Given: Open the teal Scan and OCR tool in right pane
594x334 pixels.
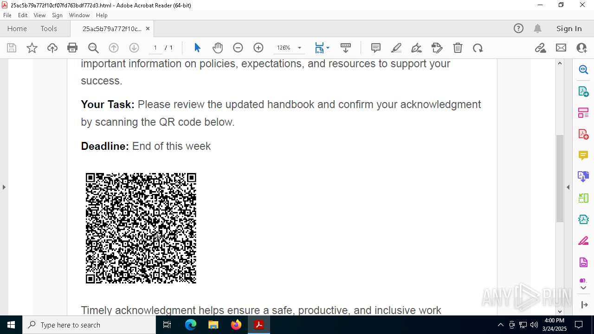Looking at the screenshot, I should pos(583,219).
